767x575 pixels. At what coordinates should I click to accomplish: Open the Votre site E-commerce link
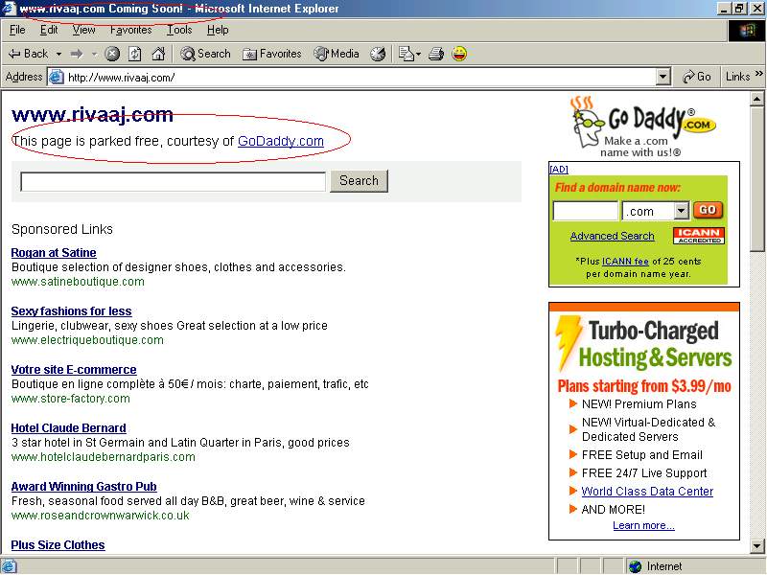pyautogui.click(x=74, y=370)
